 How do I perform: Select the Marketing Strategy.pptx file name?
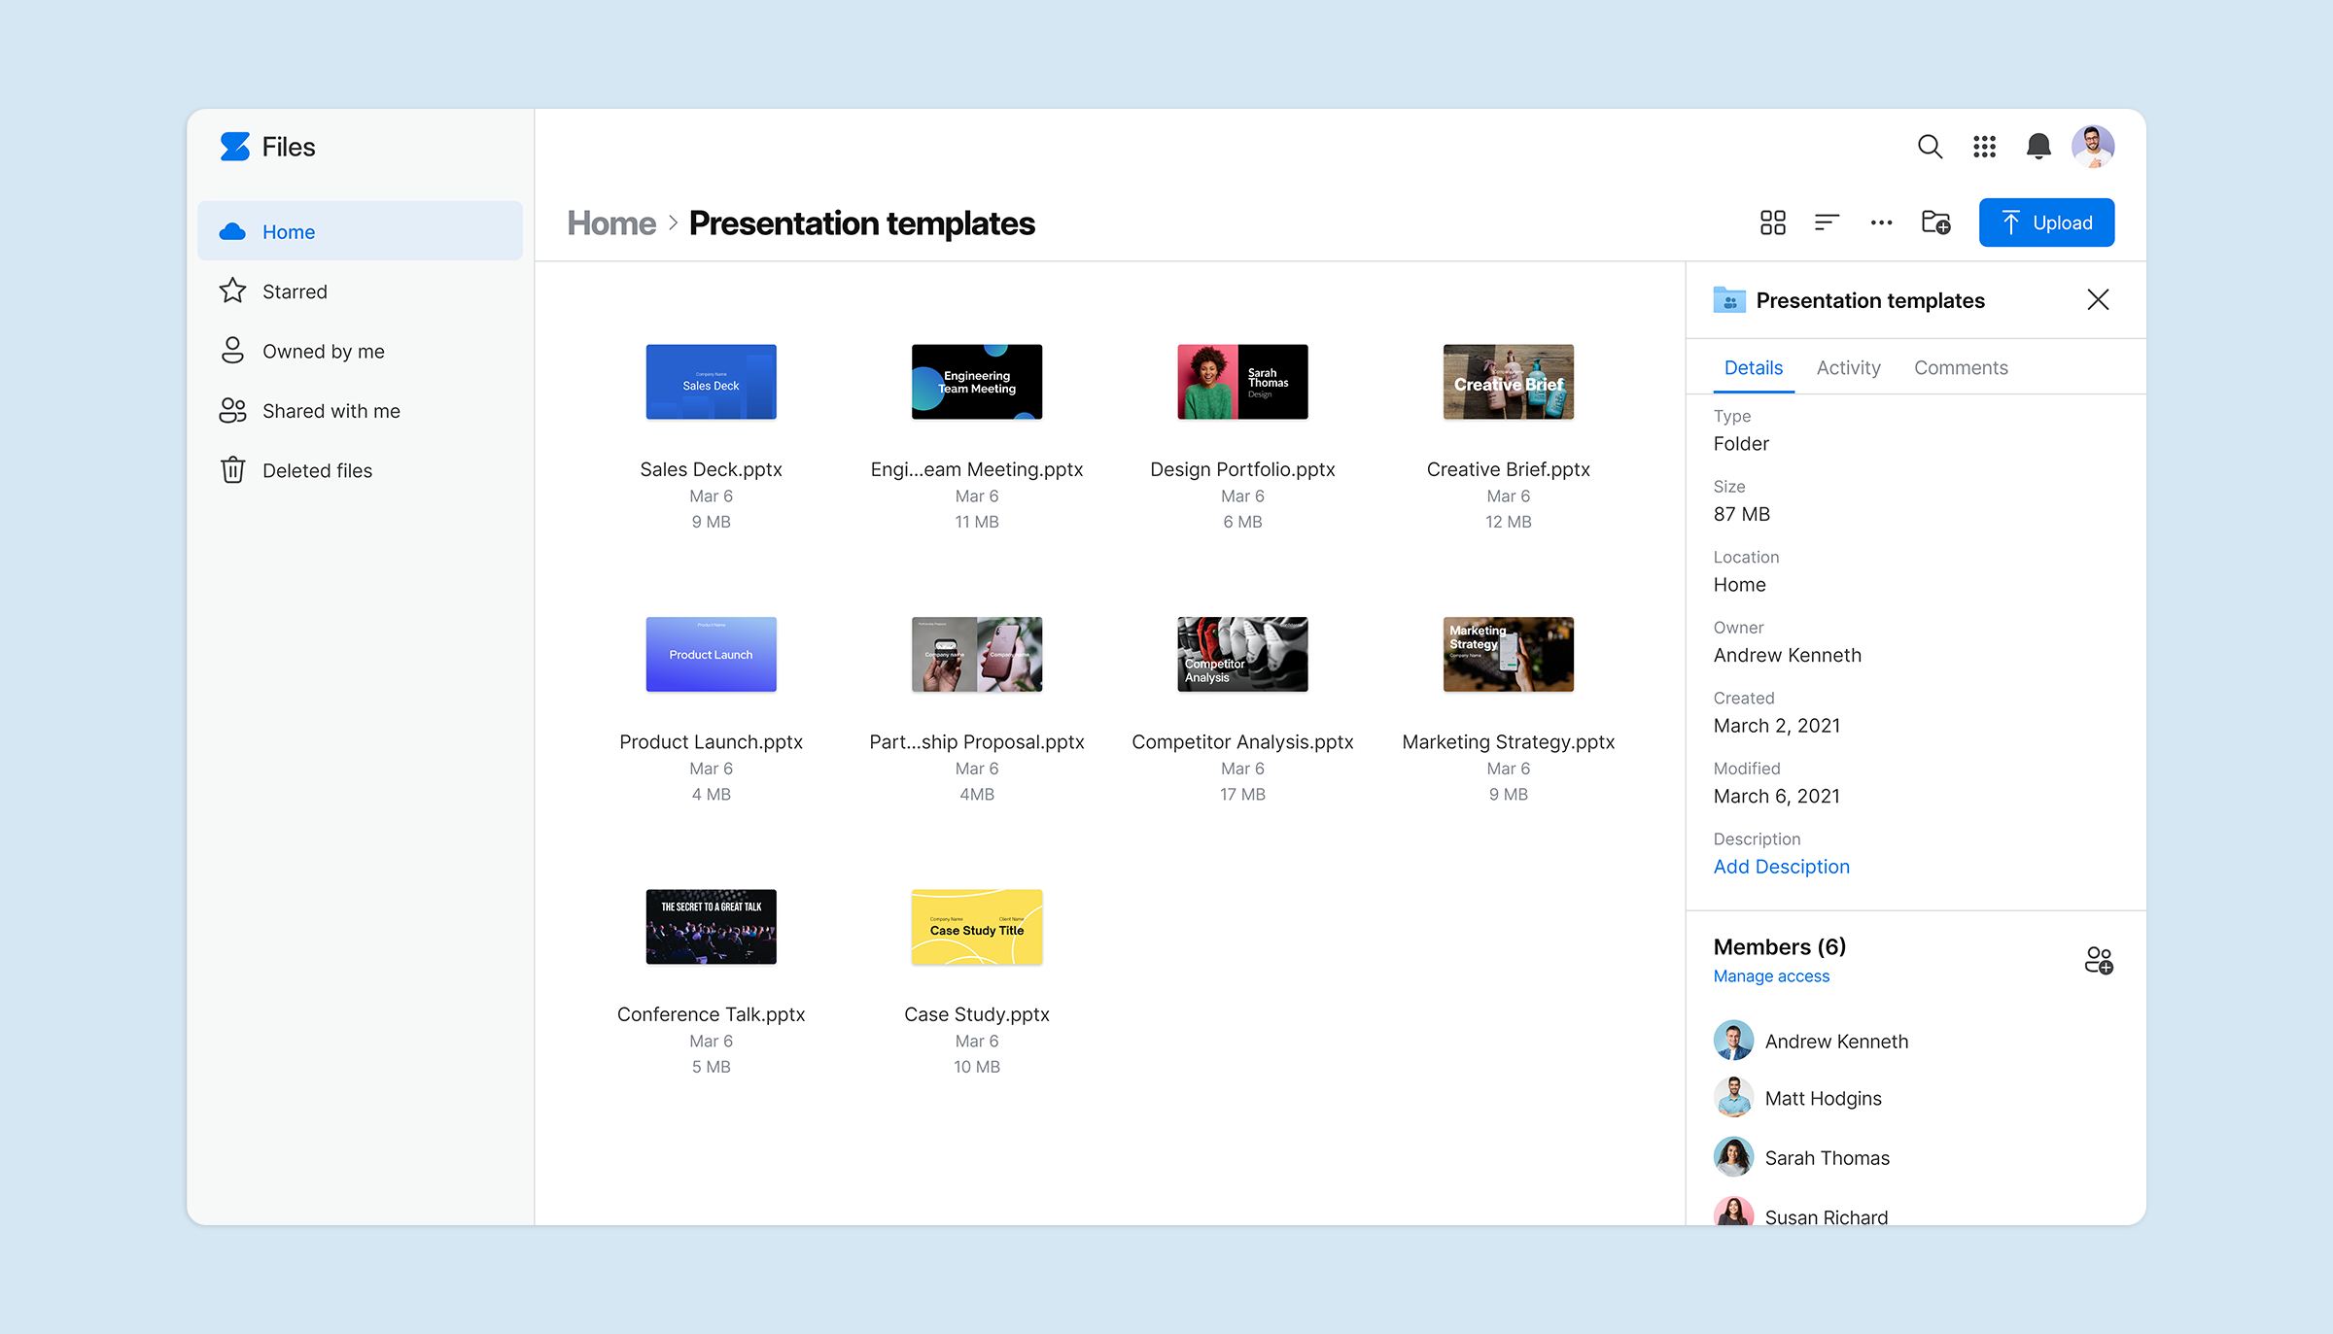(x=1508, y=741)
